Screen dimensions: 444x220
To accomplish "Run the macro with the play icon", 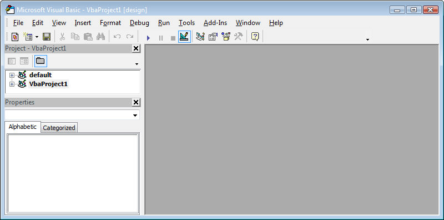I will click(x=148, y=38).
